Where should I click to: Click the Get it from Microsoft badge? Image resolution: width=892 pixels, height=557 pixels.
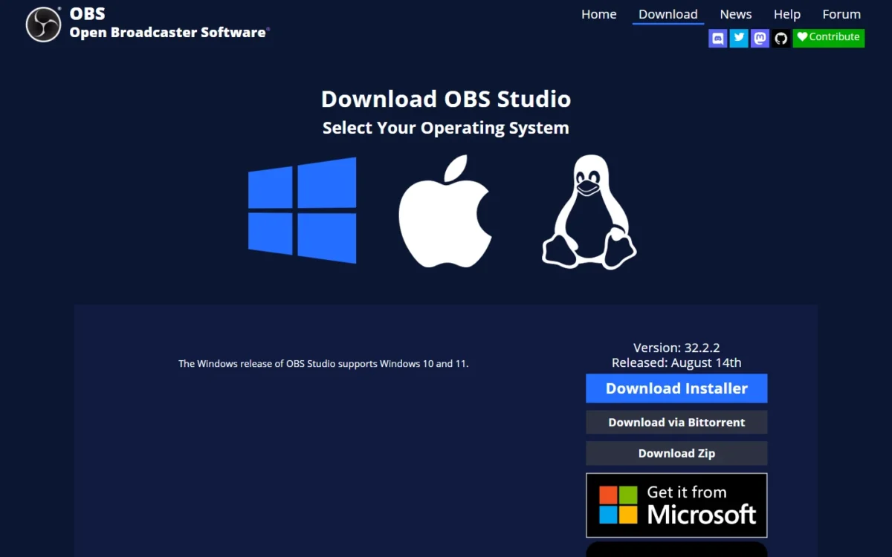676,505
